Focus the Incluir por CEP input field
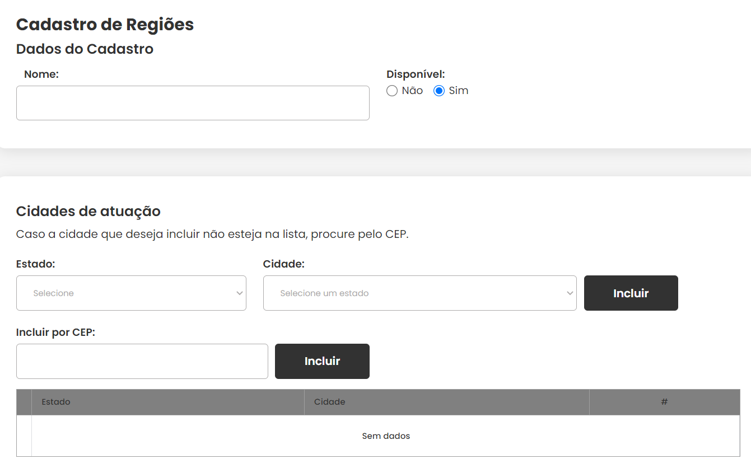 142,361
